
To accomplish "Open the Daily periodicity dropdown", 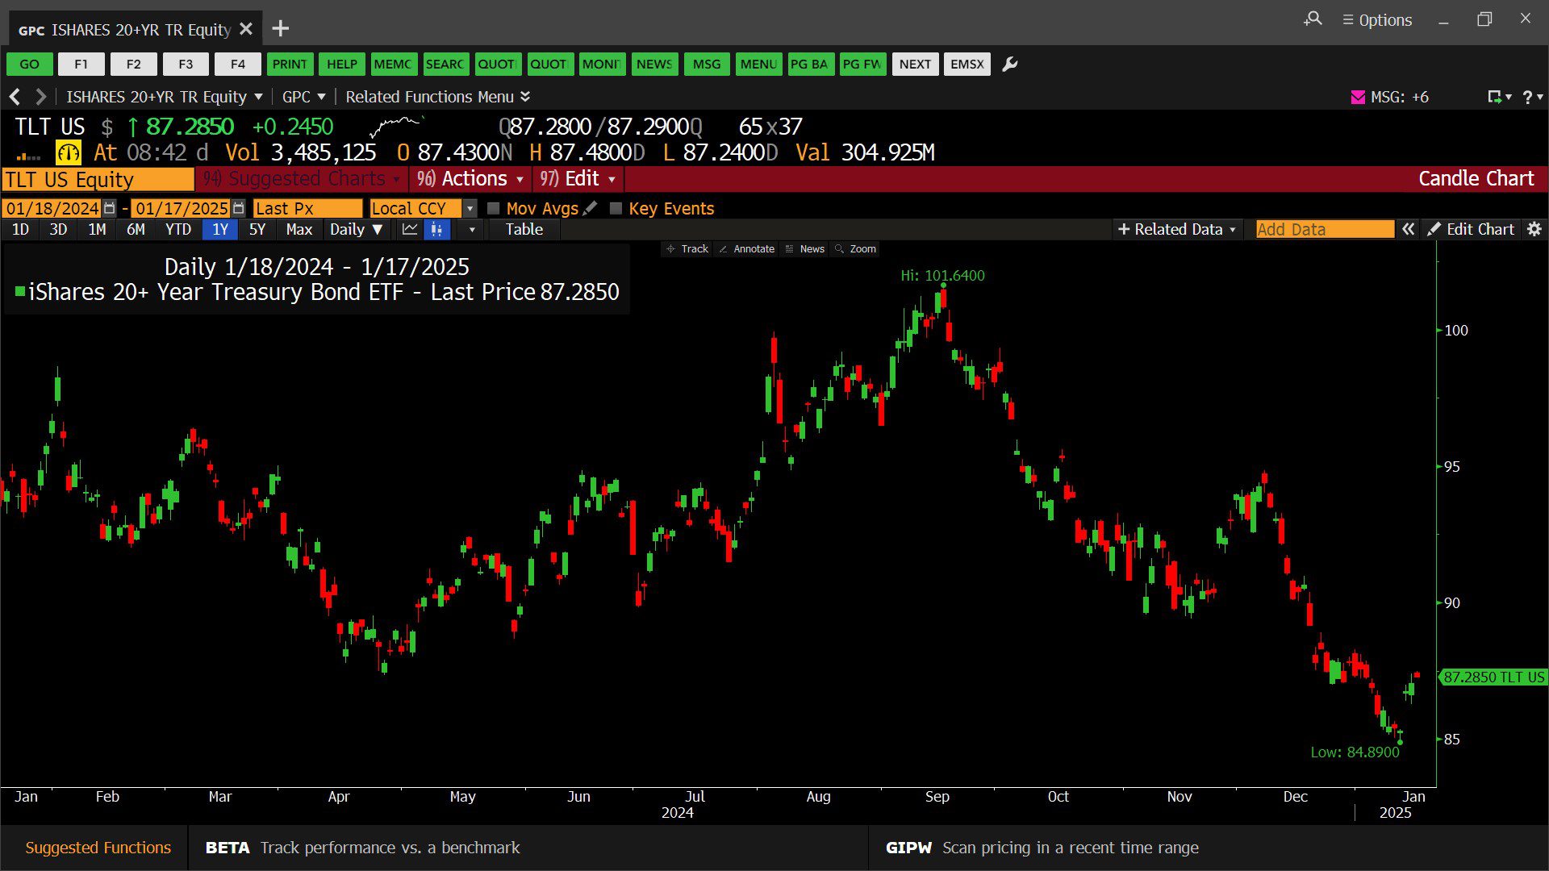I will coord(356,230).
